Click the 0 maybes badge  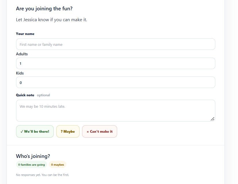pyautogui.click(x=57, y=165)
